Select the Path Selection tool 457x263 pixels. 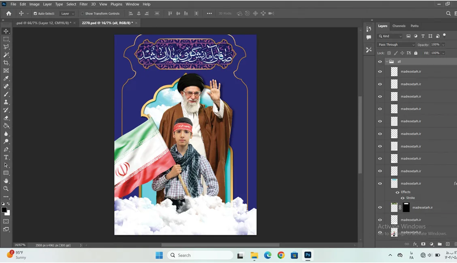click(x=6, y=165)
